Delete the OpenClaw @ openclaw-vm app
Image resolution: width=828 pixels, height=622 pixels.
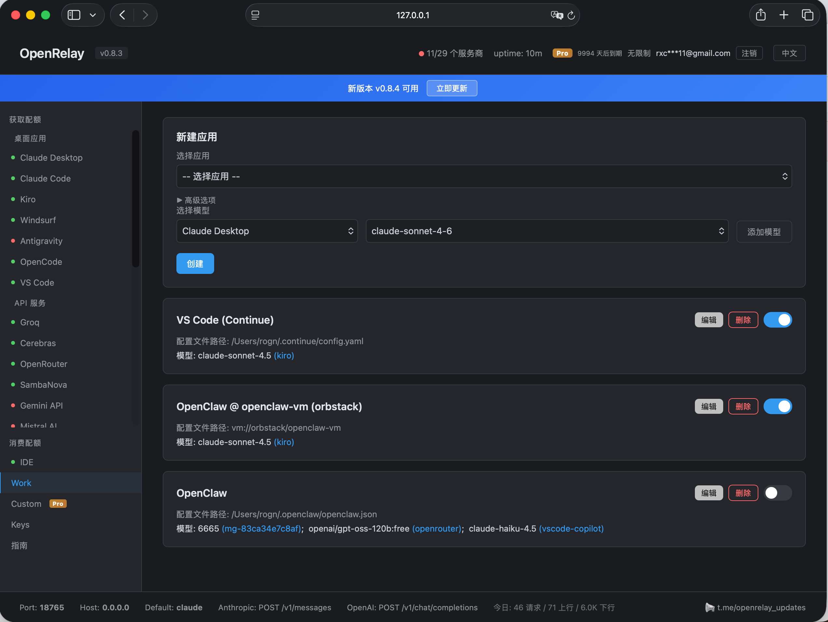tap(743, 406)
